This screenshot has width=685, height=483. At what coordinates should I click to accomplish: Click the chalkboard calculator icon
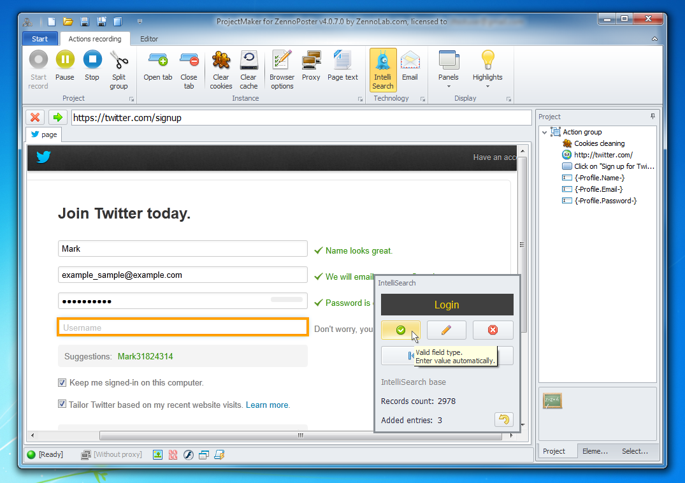[552, 400]
